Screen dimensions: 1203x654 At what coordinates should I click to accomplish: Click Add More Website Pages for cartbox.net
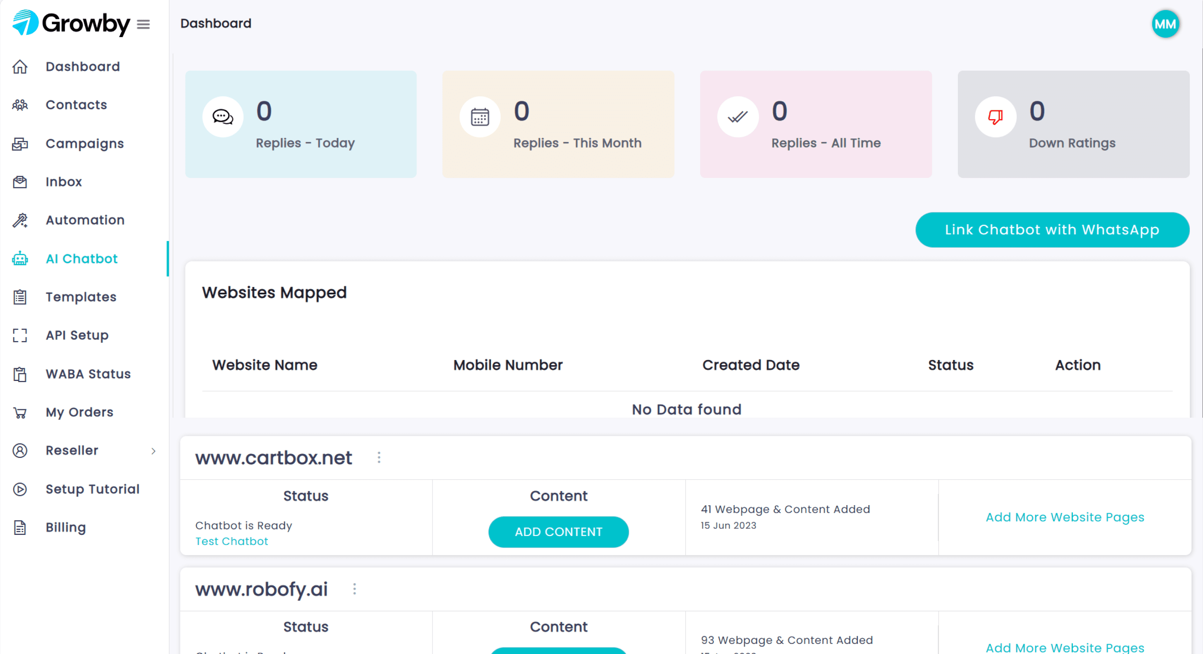point(1065,517)
